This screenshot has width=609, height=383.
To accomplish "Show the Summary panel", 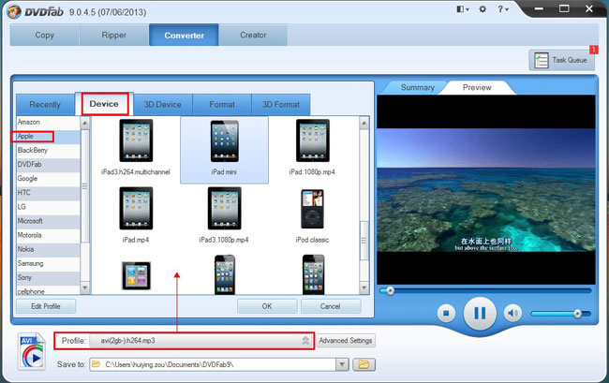I will (418, 87).
